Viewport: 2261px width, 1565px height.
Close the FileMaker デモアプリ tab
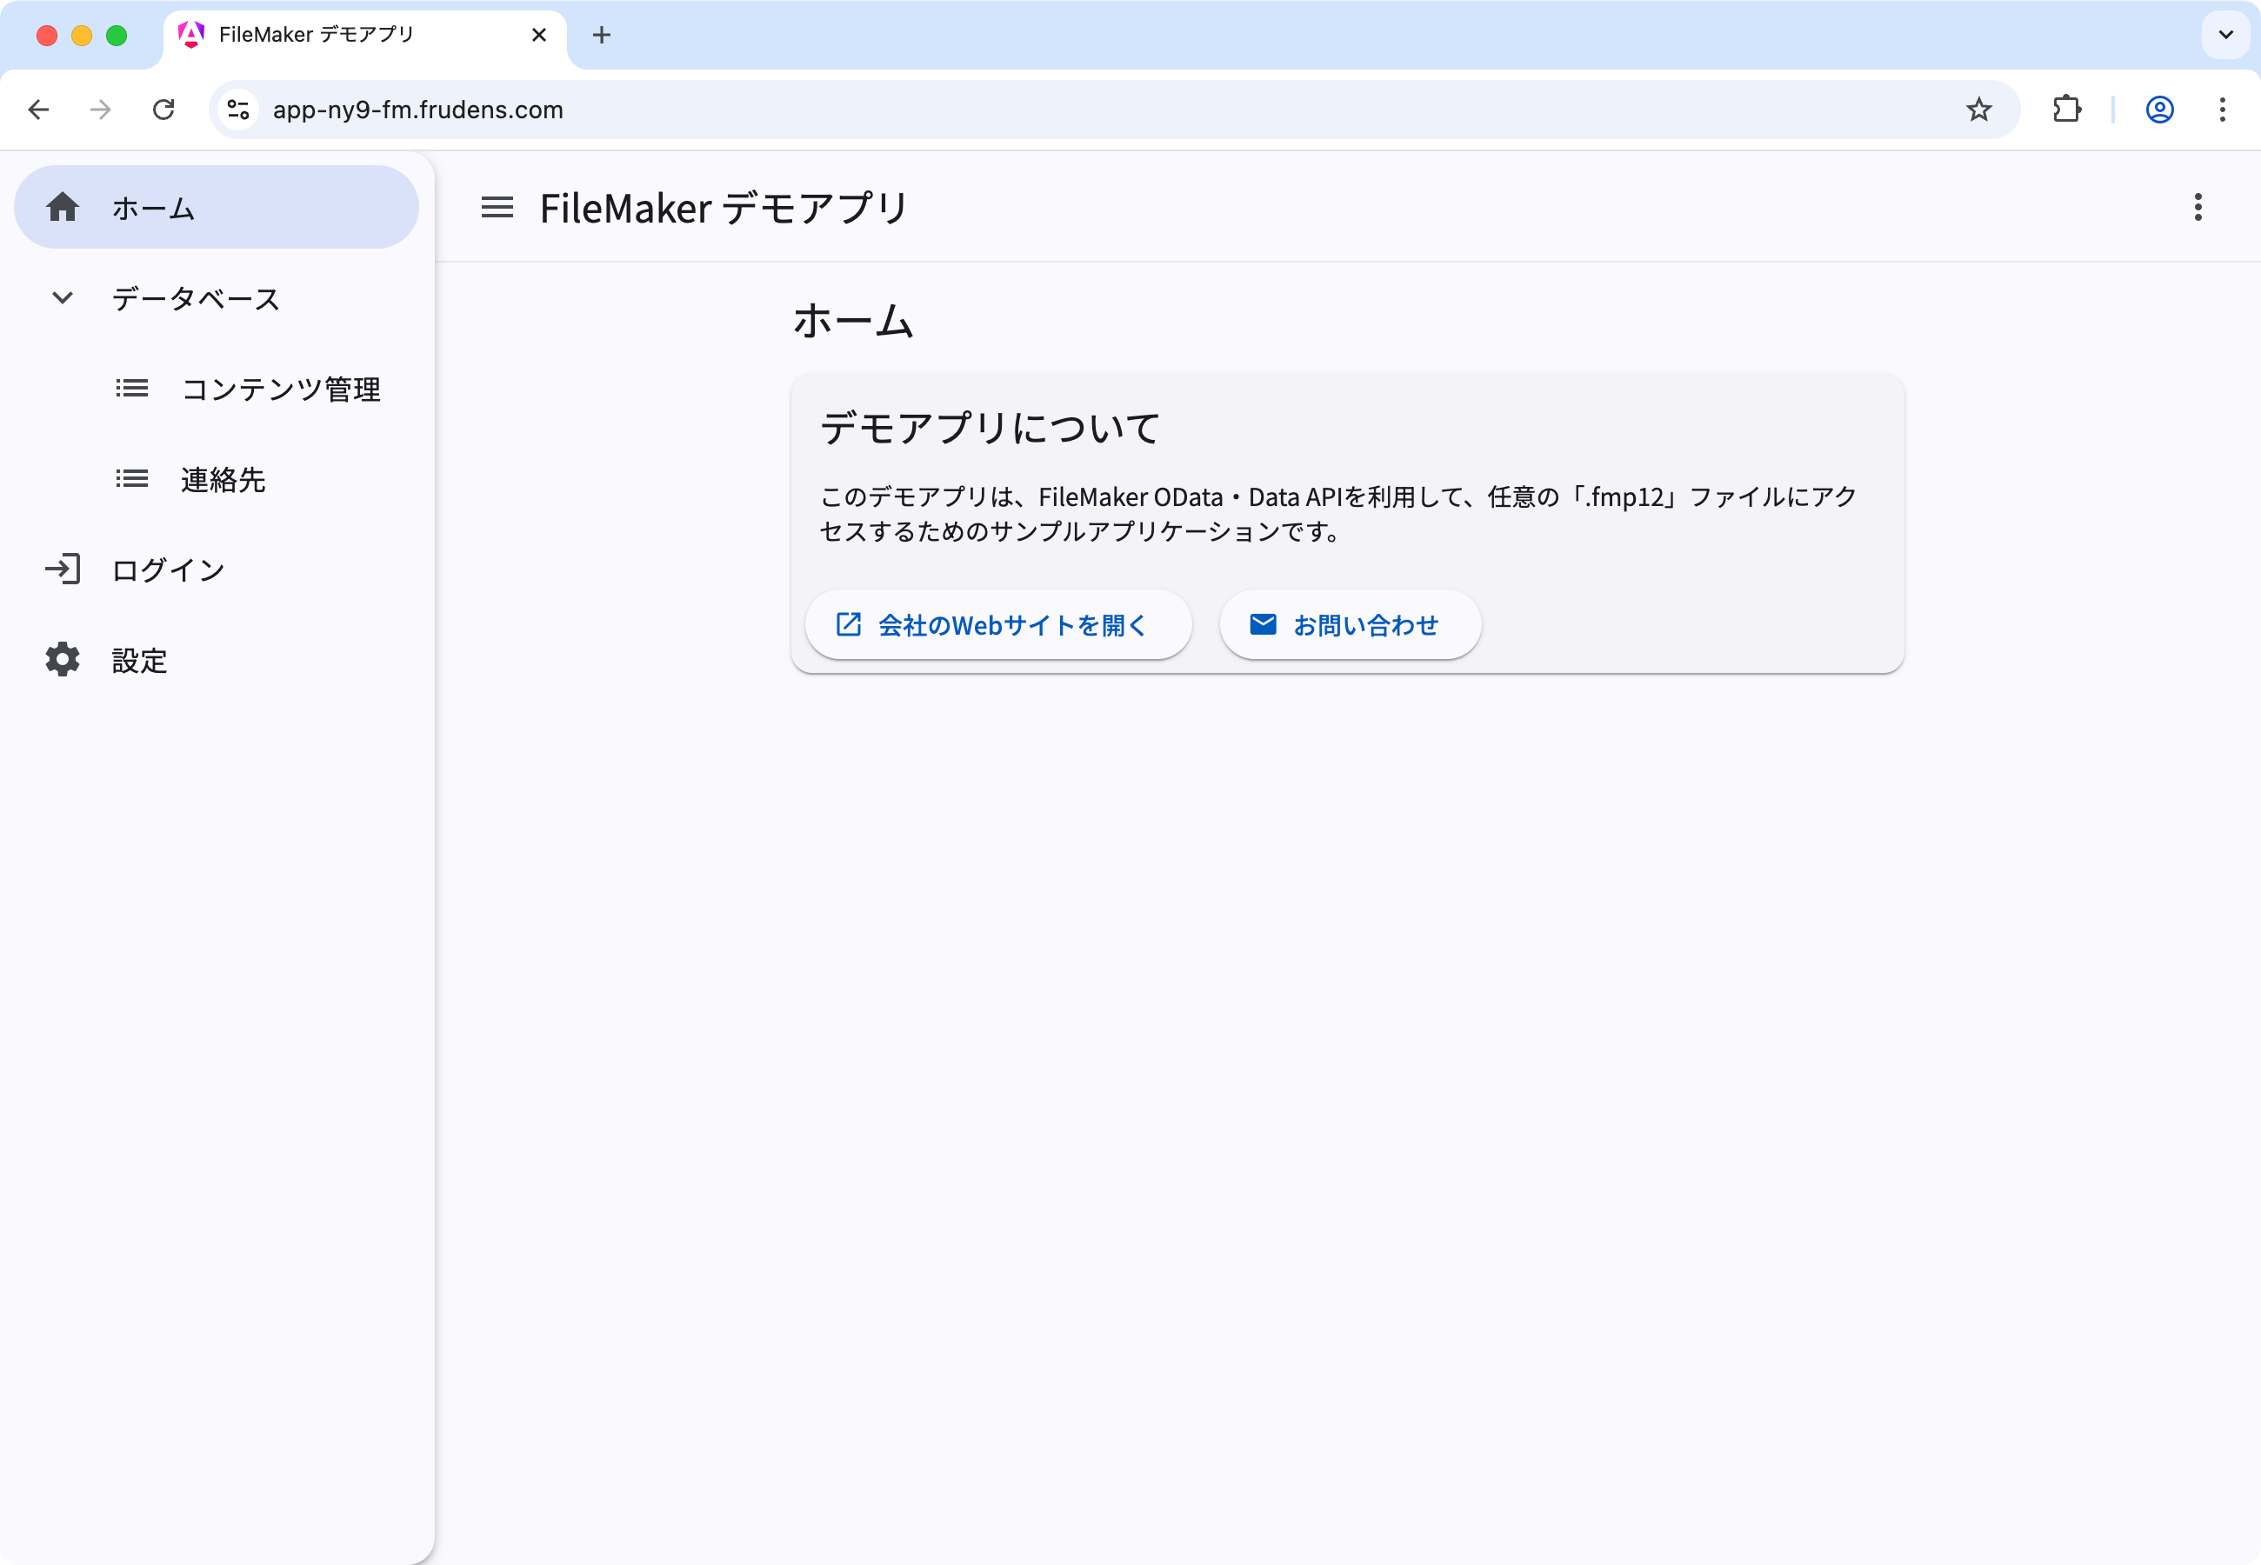tap(538, 36)
